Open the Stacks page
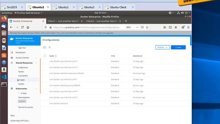The width and height of the screenshot is (220, 124). pos(21,72)
